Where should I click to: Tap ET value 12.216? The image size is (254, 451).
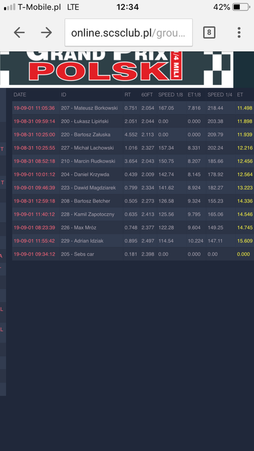(245, 148)
